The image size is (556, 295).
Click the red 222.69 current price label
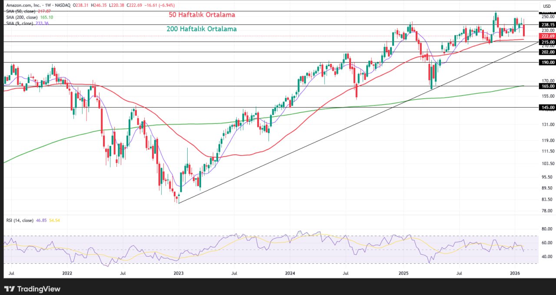point(547,36)
